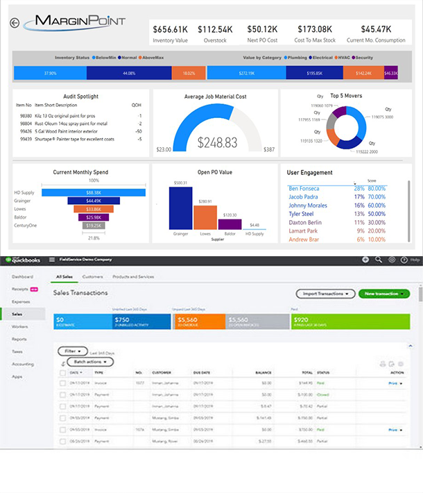Click the plus Create icon in QuickBooks header
This screenshot has width=423, height=493.
pos(365,260)
